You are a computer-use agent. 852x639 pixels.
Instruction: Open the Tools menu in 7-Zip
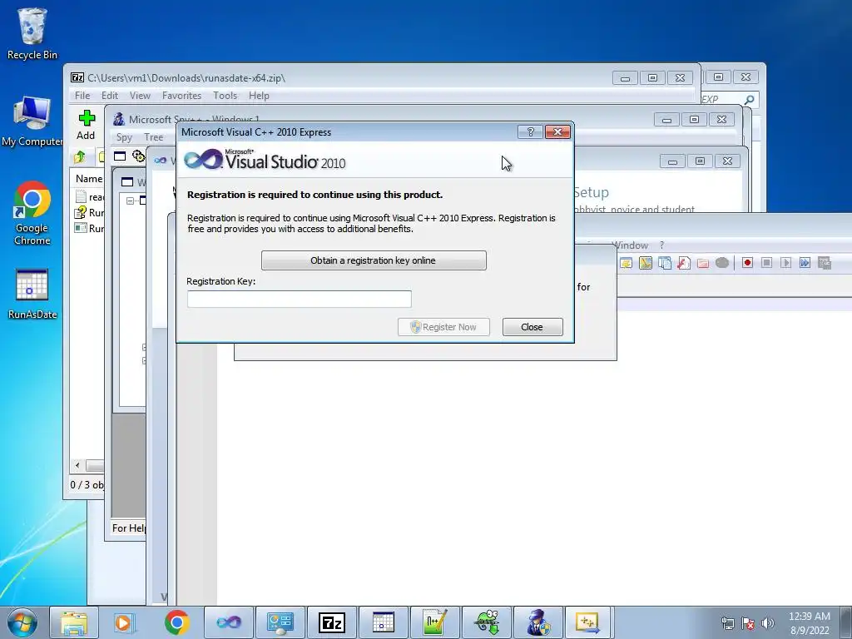tap(225, 96)
